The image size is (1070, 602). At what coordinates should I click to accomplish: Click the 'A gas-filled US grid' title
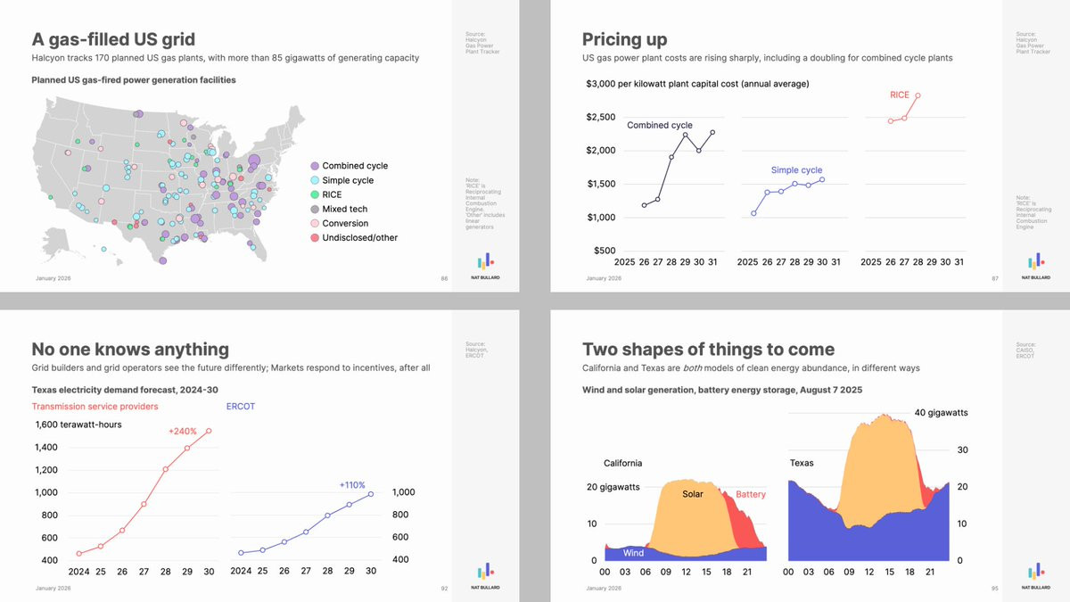113,39
